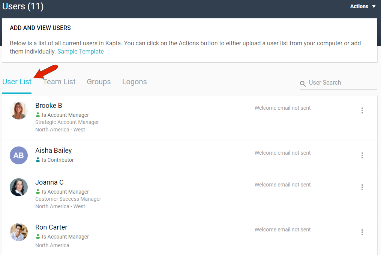
Task: Switch to the User List tab
Action: click(x=17, y=82)
